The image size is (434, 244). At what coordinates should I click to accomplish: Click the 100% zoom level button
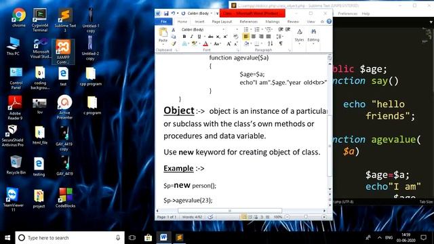[277, 217]
